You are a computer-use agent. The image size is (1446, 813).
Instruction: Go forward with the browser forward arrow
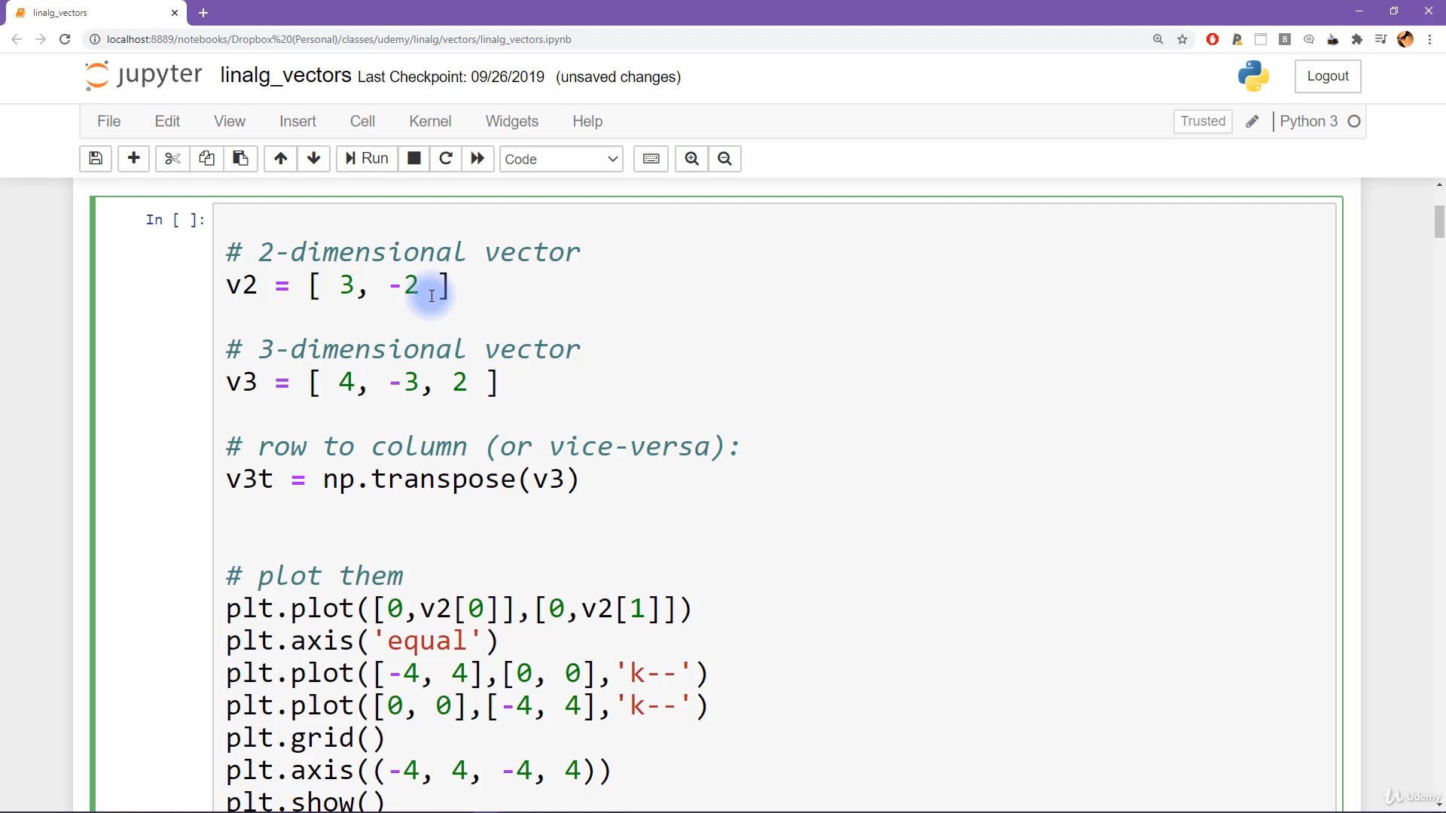[41, 39]
